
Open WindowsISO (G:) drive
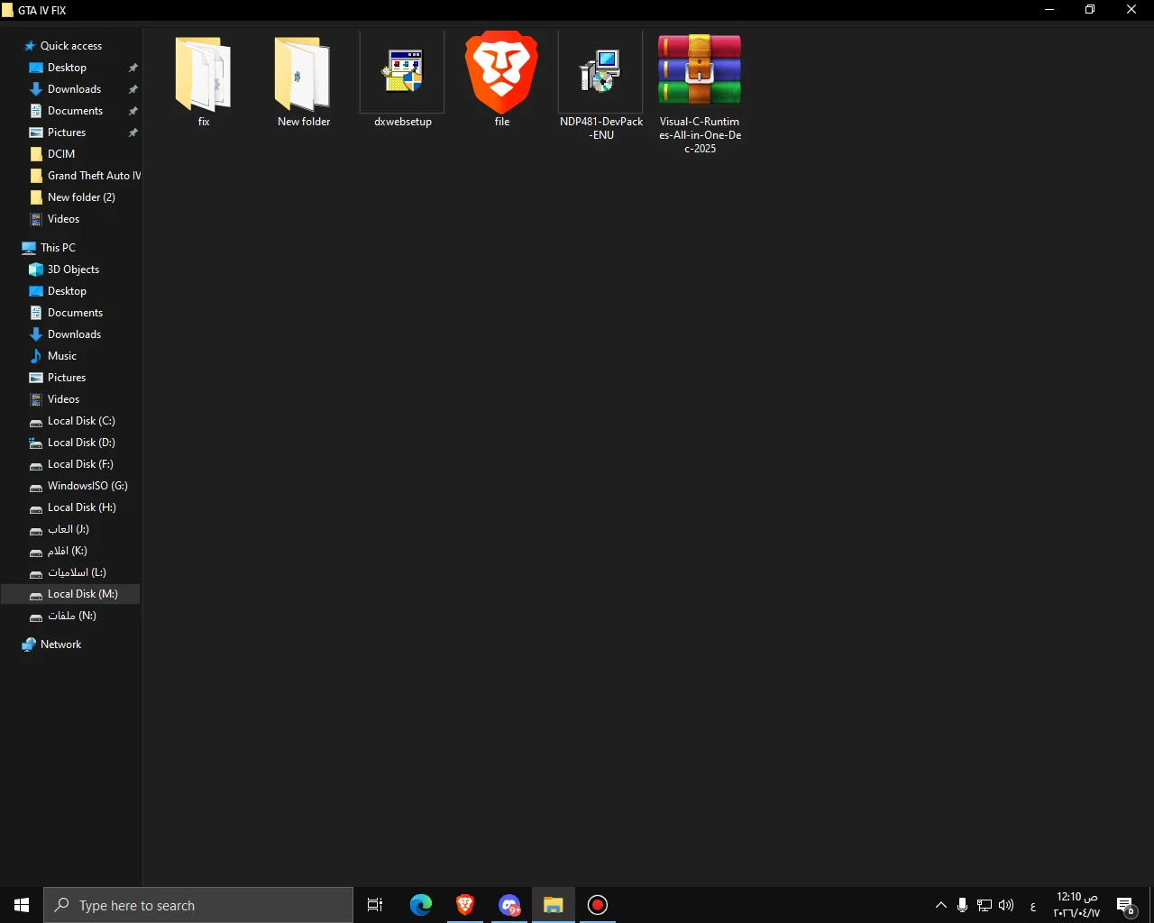(x=87, y=486)
